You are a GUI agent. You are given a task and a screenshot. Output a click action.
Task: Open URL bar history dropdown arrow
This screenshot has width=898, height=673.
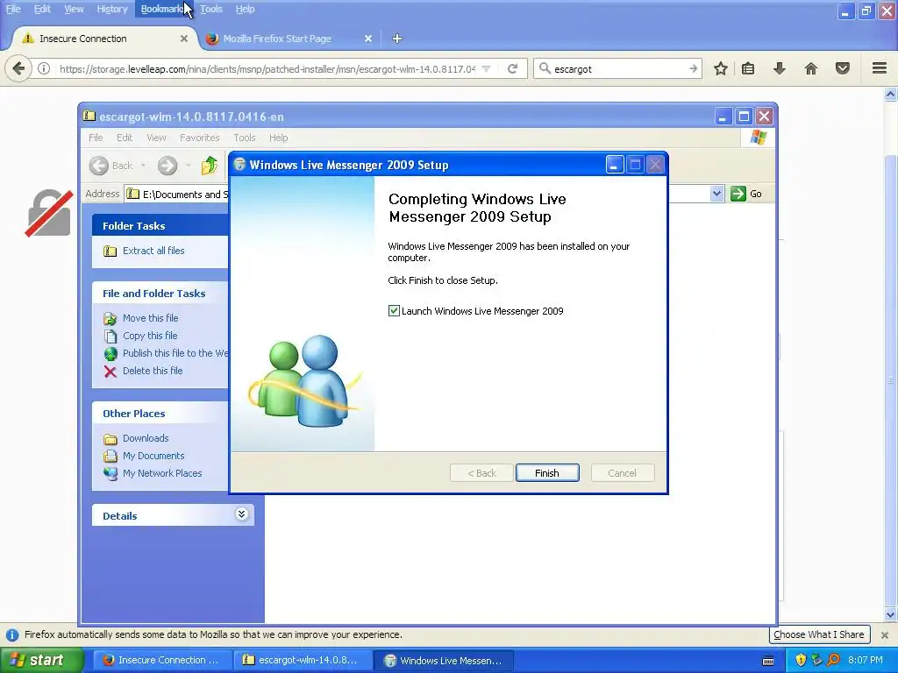[486, 68]
